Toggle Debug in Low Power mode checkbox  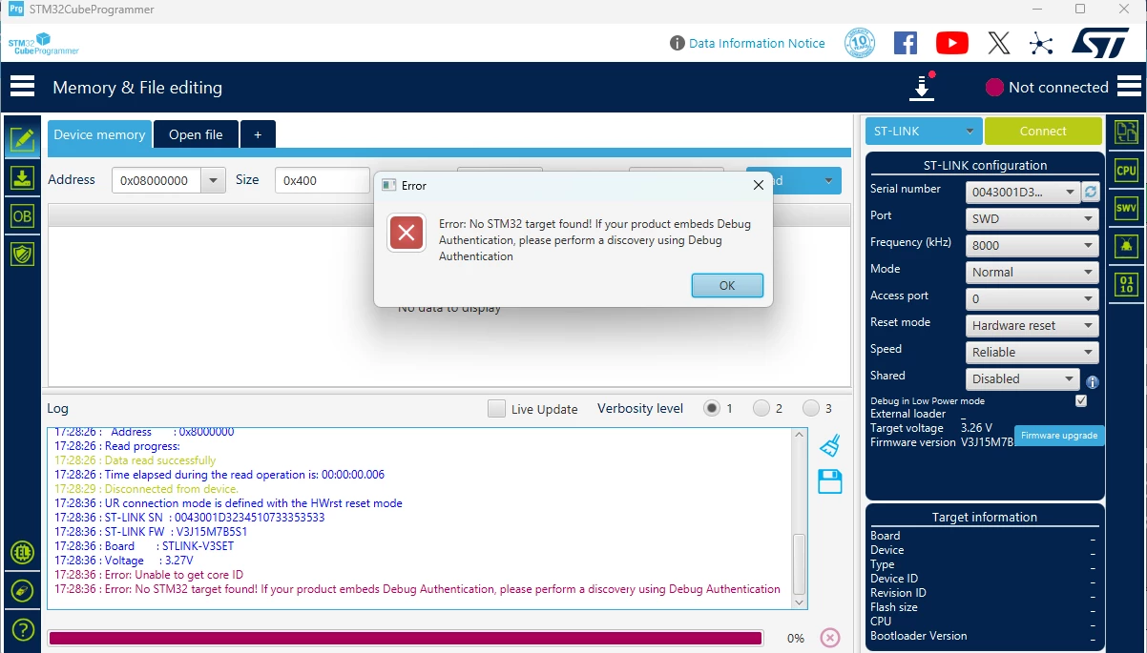[1081, 400]
